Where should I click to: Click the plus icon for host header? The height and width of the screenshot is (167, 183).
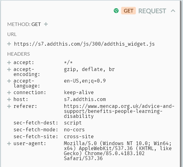9,99
